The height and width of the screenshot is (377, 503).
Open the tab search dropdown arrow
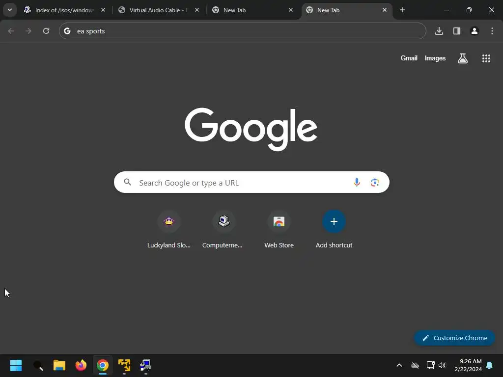pyautogui.click(x=10, y=10)
